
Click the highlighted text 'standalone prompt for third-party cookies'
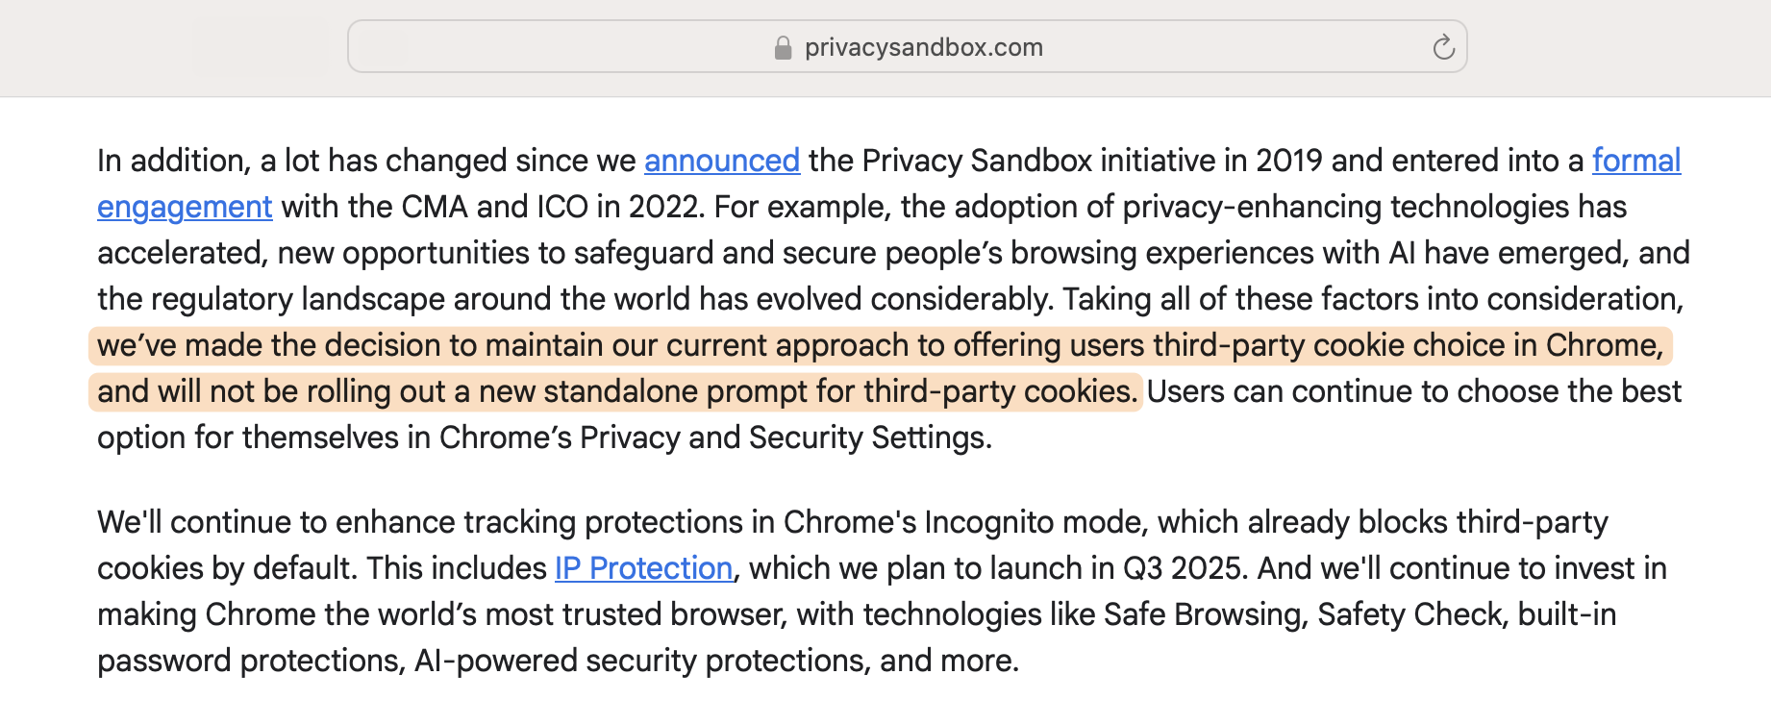click(x=839, y=391)
